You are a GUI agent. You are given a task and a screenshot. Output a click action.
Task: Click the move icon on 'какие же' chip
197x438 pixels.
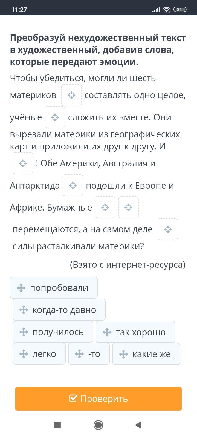click(124, 354)
